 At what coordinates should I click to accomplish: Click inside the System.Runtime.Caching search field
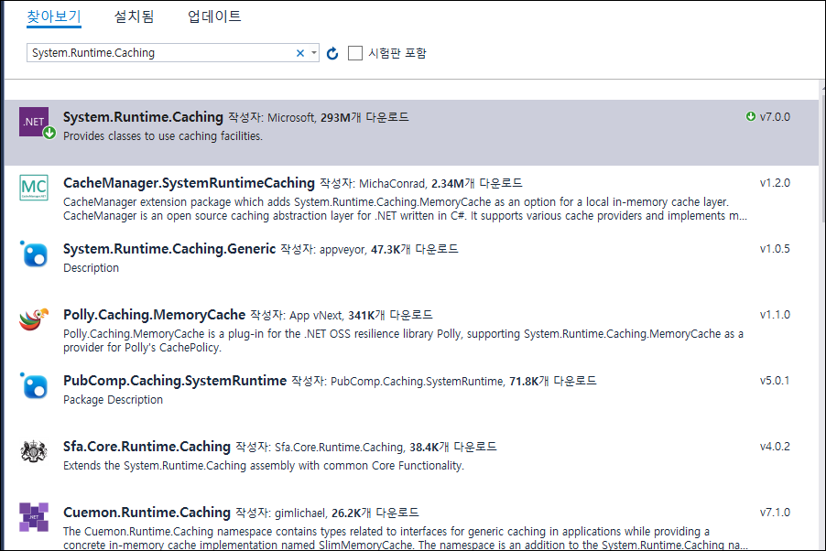point(156,53)
